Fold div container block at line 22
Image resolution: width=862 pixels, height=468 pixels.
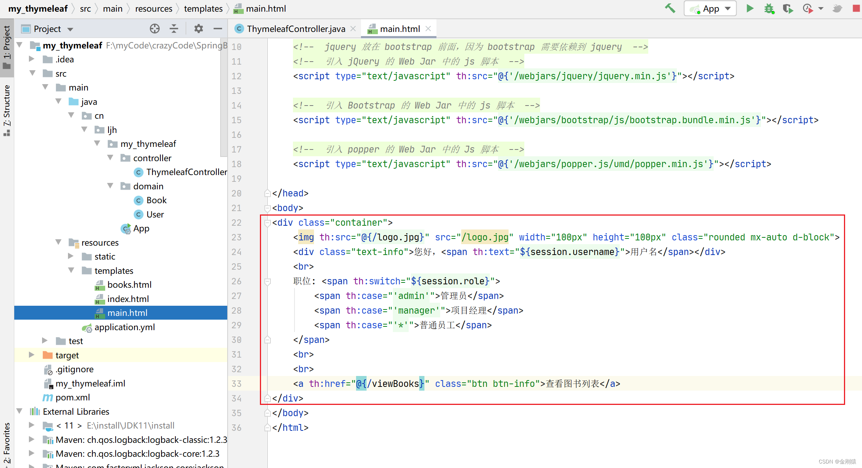pyautogui.click(x=267, y=223)
